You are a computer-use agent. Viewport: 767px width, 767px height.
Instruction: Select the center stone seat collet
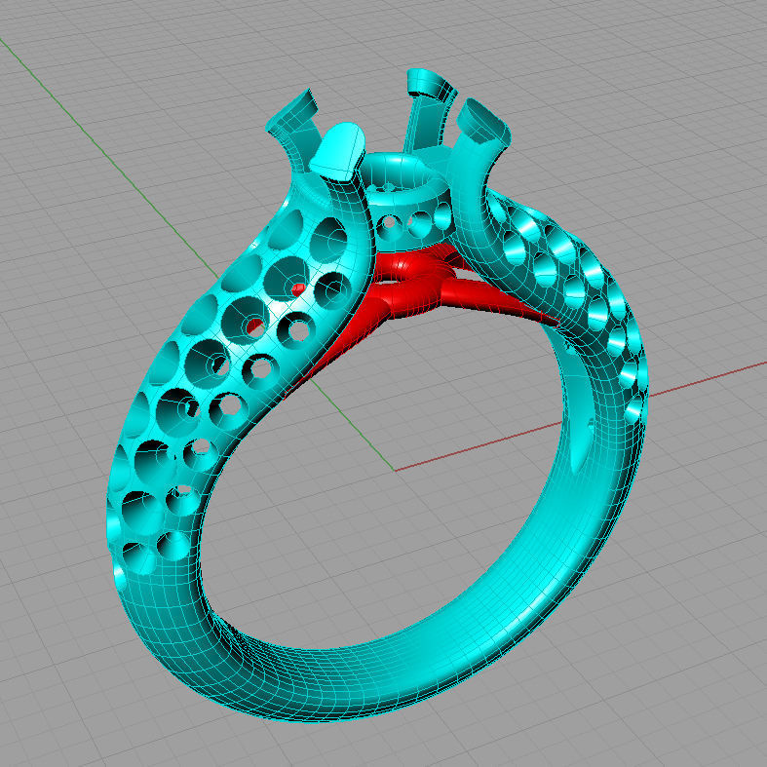405,202
